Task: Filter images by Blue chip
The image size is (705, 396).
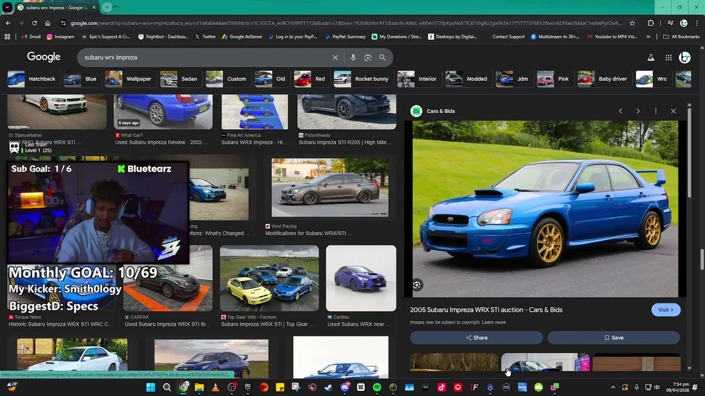Action: 80,79
